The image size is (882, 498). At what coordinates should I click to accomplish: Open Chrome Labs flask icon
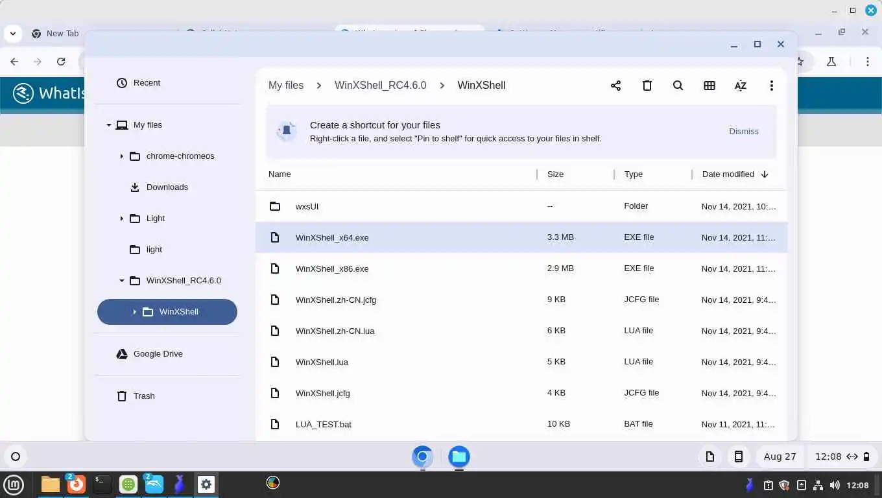(831, 62)
